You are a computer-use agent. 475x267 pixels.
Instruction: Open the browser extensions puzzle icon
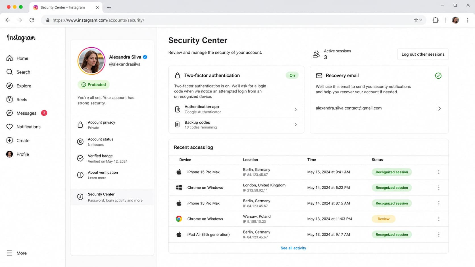coord(436,20)
